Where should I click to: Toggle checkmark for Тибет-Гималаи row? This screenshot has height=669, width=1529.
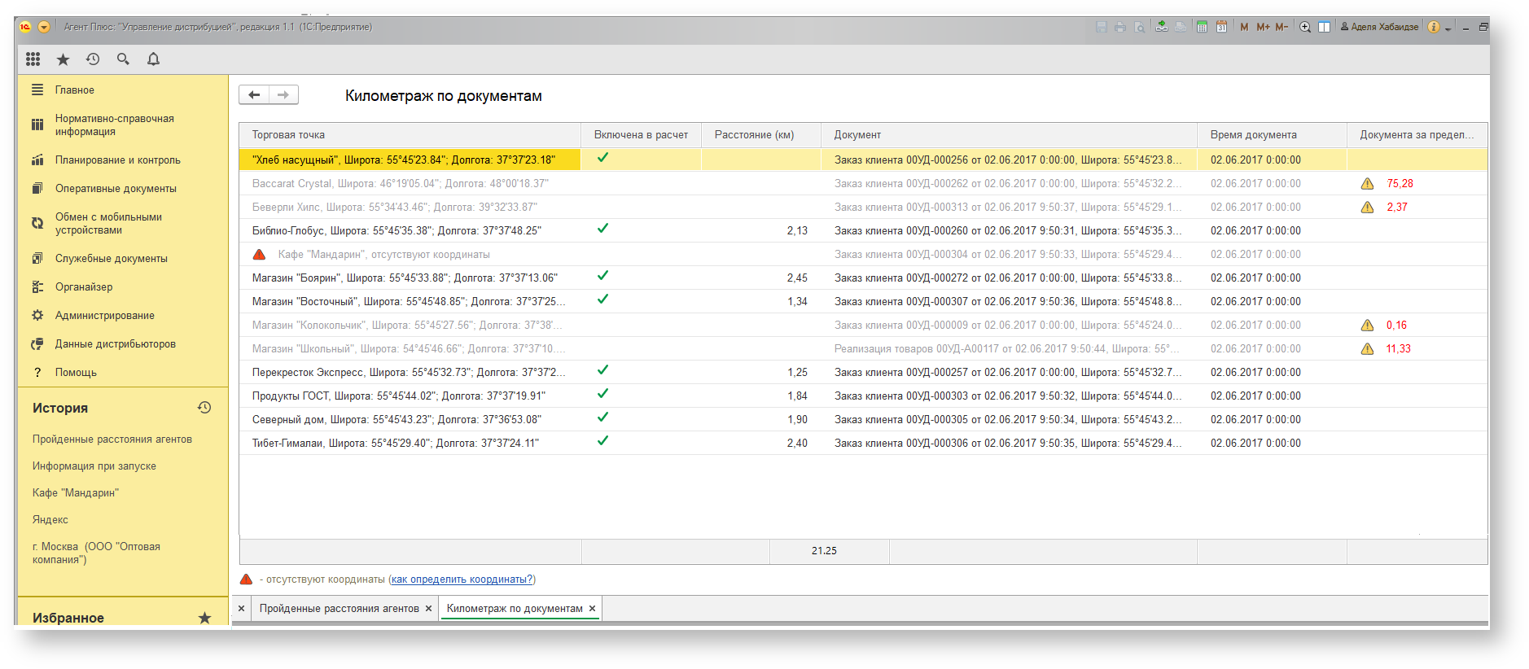pyautogui.click(x=602, y=441)
